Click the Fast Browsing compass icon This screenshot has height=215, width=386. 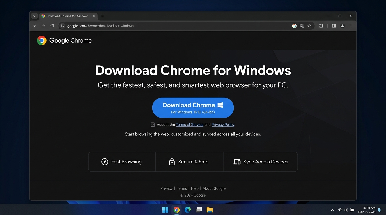point(105,162)
